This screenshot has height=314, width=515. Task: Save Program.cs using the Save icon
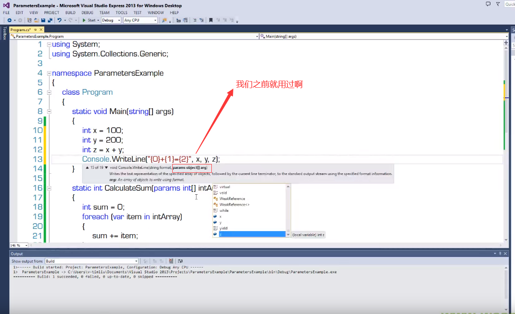pyautogui.click(x=43, y=20)
